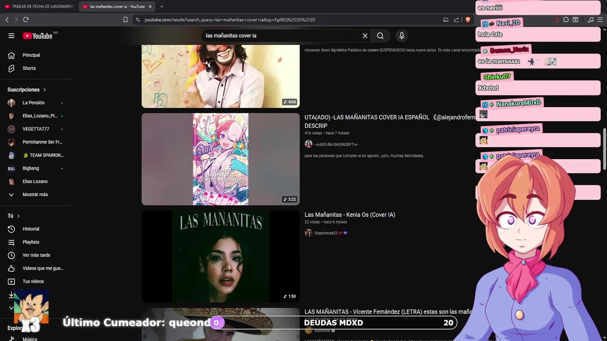Image resolution: width=607 pixels, height=341 pixels.
Task: Click the page vertical scrollbar
Action: point(604,150)
